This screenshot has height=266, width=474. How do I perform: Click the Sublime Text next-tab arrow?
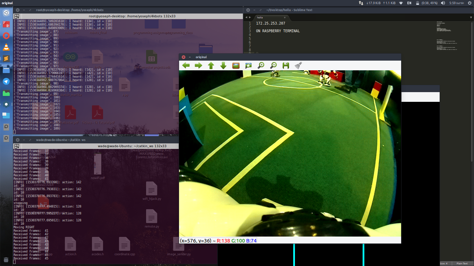tap(250, 17)
